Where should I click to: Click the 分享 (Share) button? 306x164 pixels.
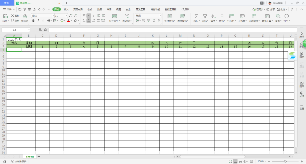[x=271, y=9]
